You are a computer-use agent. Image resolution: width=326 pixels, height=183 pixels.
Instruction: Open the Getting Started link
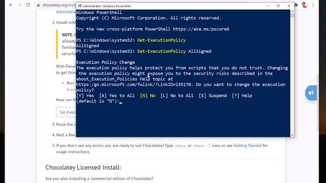(248, 145)
